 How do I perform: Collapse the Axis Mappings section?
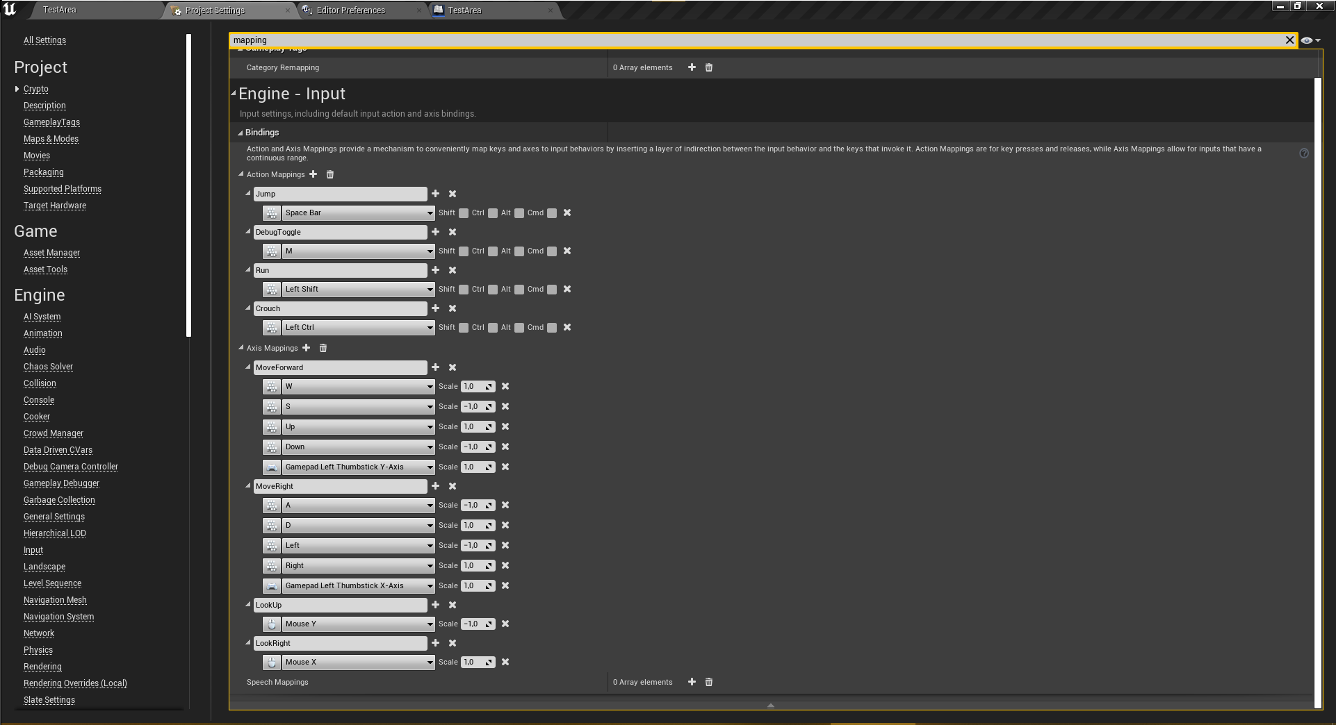(241, 348)
